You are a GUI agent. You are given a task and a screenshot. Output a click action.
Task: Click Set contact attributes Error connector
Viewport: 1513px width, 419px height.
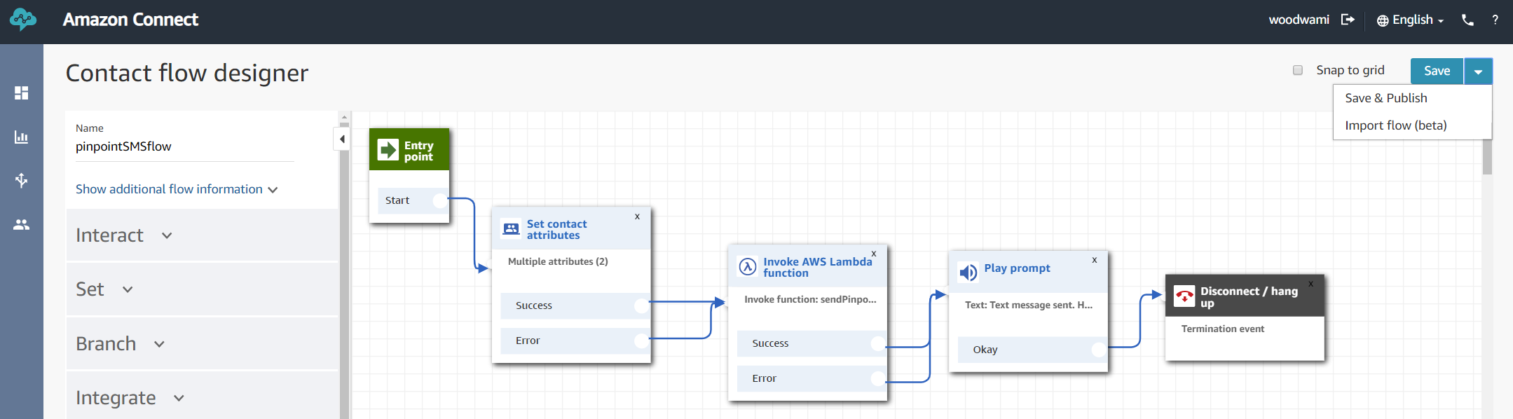click(641, 341)
